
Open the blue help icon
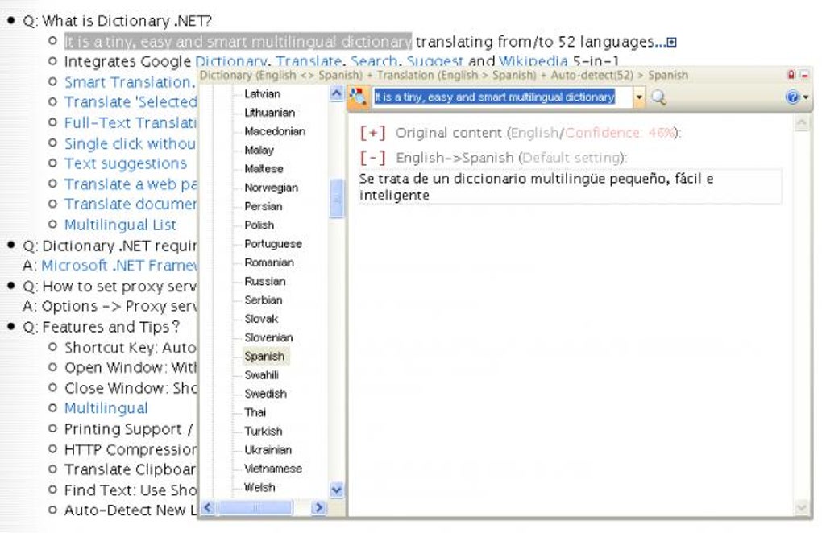(792, 97)
